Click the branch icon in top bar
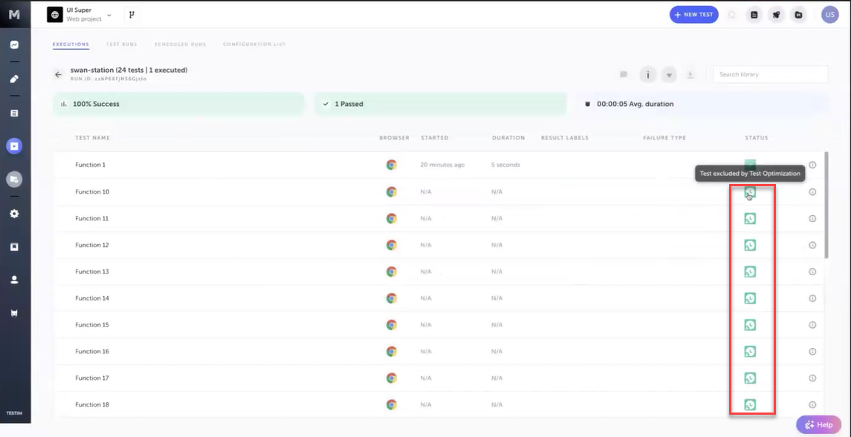This screenshot has height=437, width=851. 132,15
